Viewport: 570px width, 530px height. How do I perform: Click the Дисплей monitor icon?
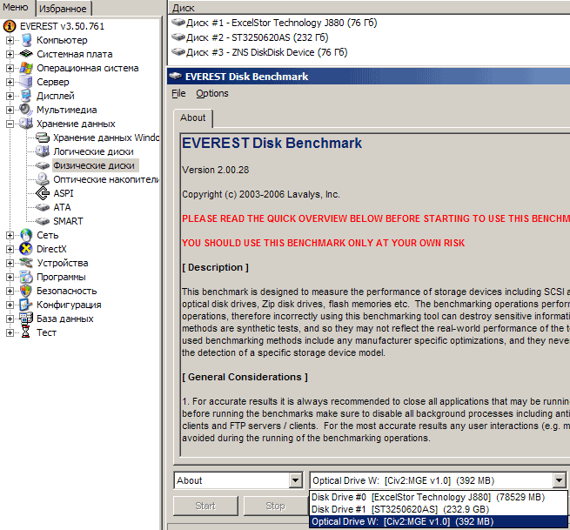(x=26, y=96)
